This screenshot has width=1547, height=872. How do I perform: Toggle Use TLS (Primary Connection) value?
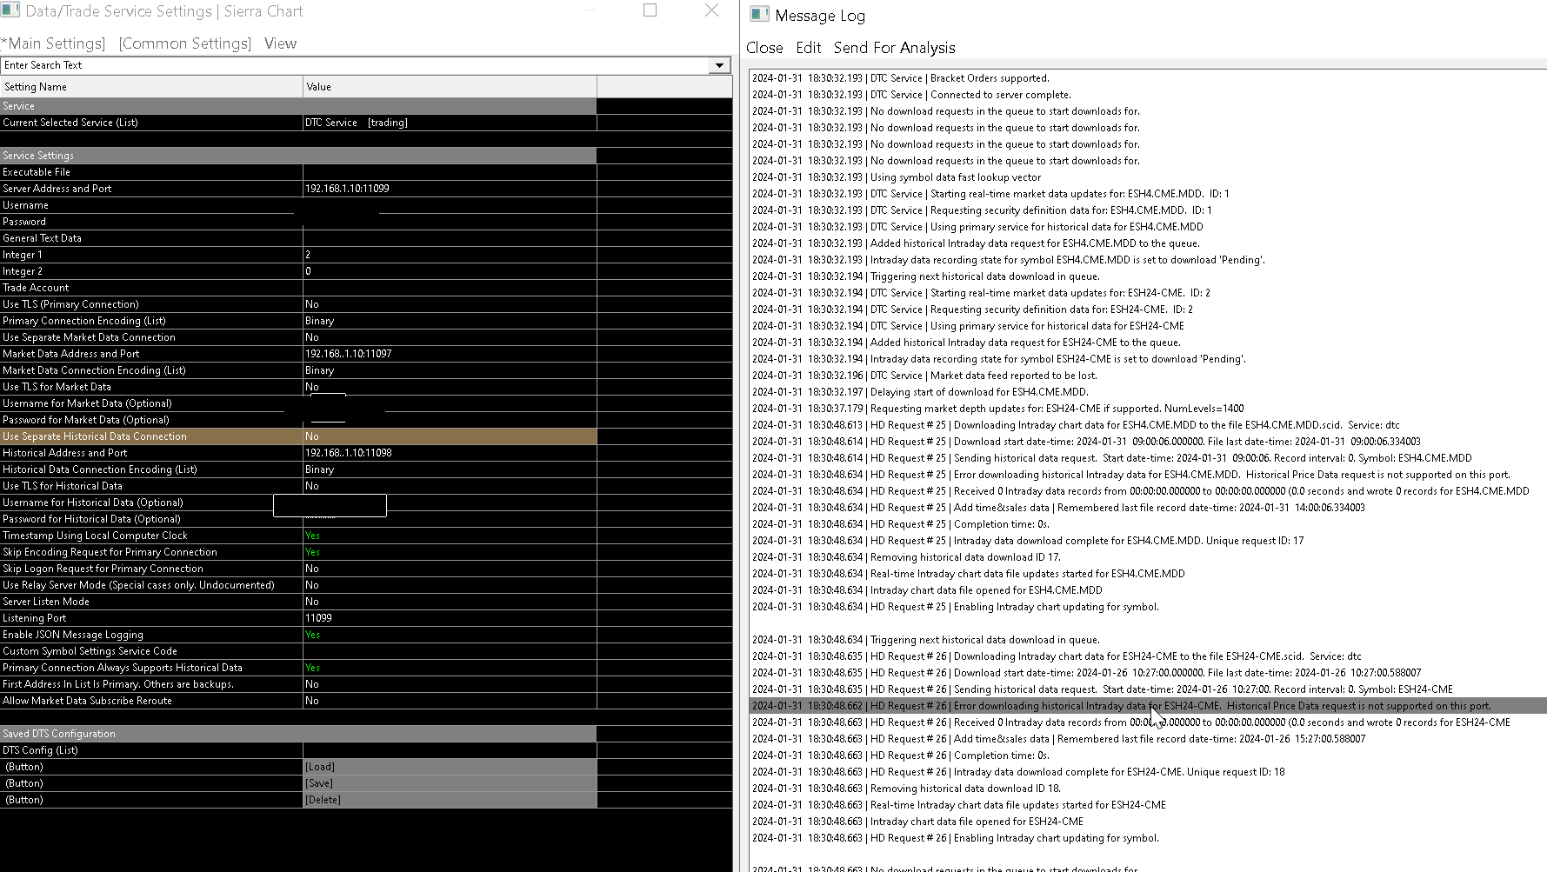pyautogui.click(x=450, y=304)
